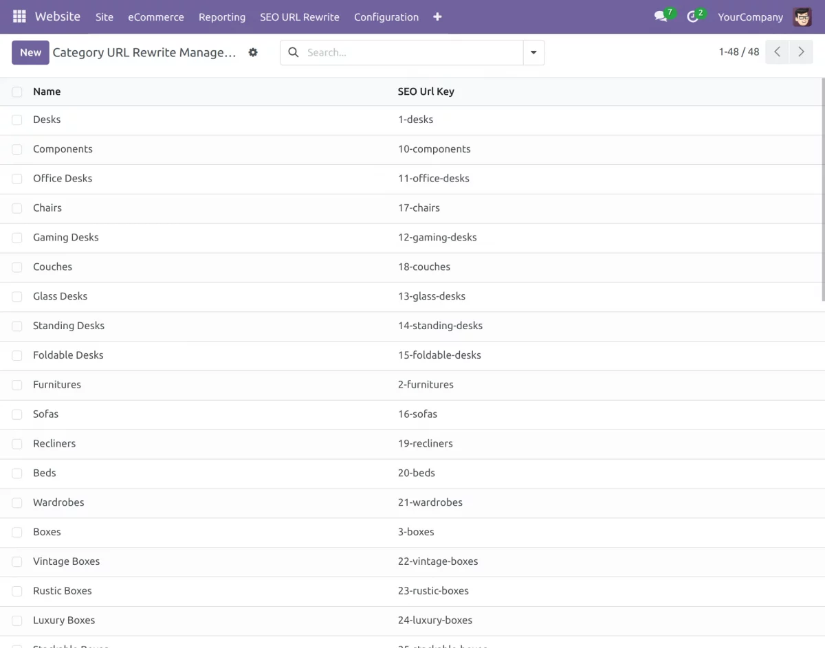Image resolution: width=825 pixels, height=648 pixels.
Task: Click the plus icon to add new content
Action: coord(437,16)
